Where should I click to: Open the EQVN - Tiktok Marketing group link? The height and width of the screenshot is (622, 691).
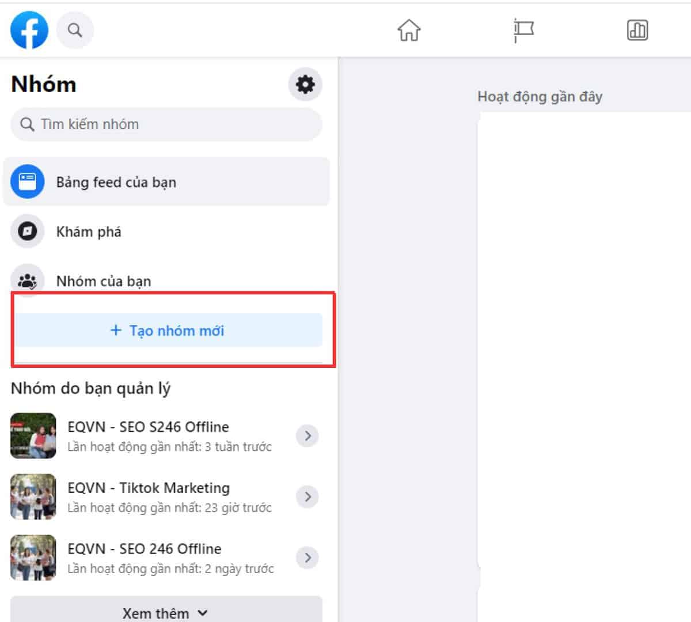149,488
